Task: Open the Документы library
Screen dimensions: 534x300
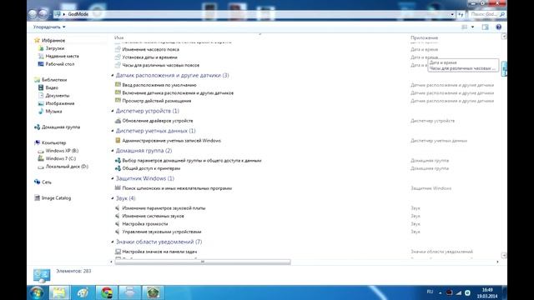Action: (x=58, y=96)
